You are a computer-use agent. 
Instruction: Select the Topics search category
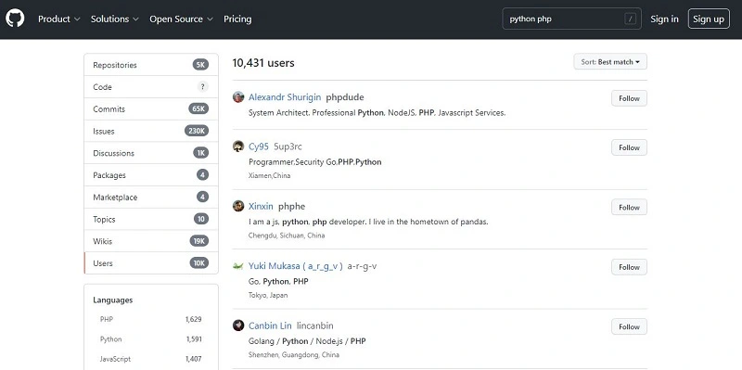(x=151, y=219)
